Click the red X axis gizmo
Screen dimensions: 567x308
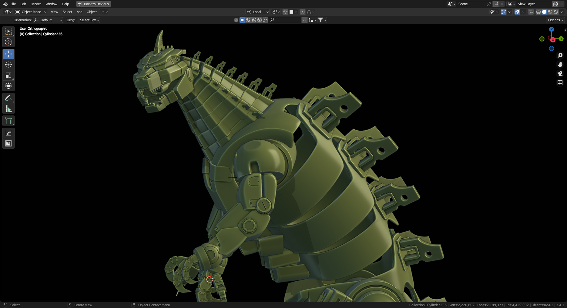(x=553, y=40)
